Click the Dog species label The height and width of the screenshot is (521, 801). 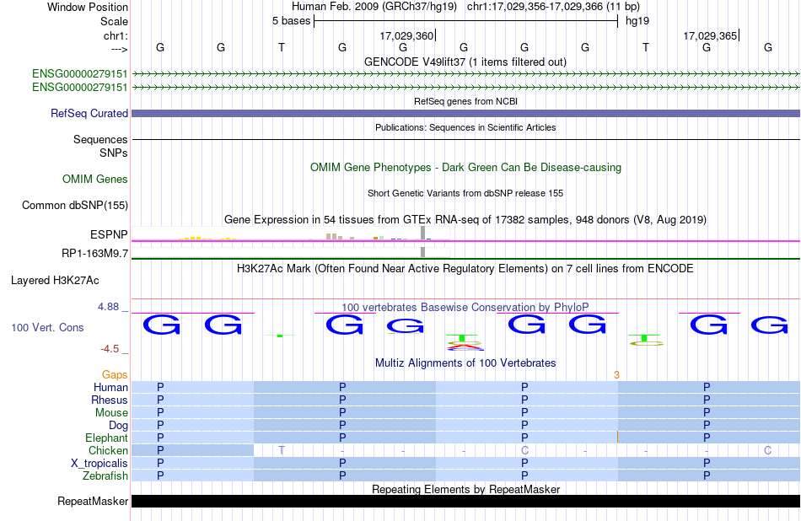pyautogui.click(x=118, y=426)
